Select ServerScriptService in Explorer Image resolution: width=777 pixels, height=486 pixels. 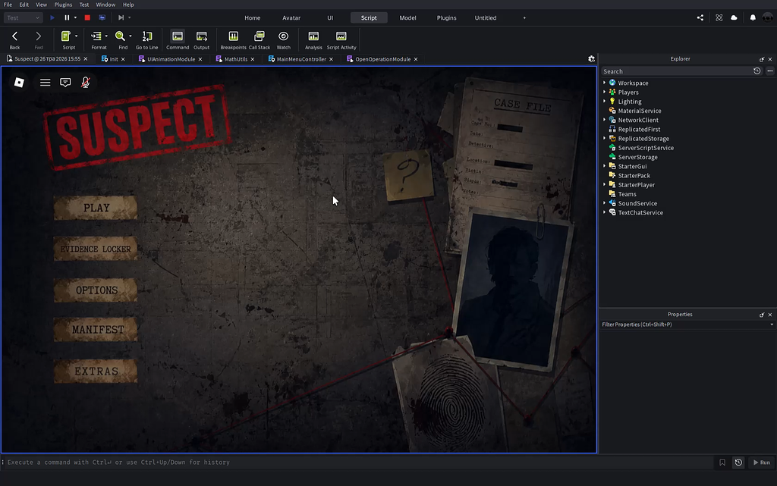tap(646, 148)
